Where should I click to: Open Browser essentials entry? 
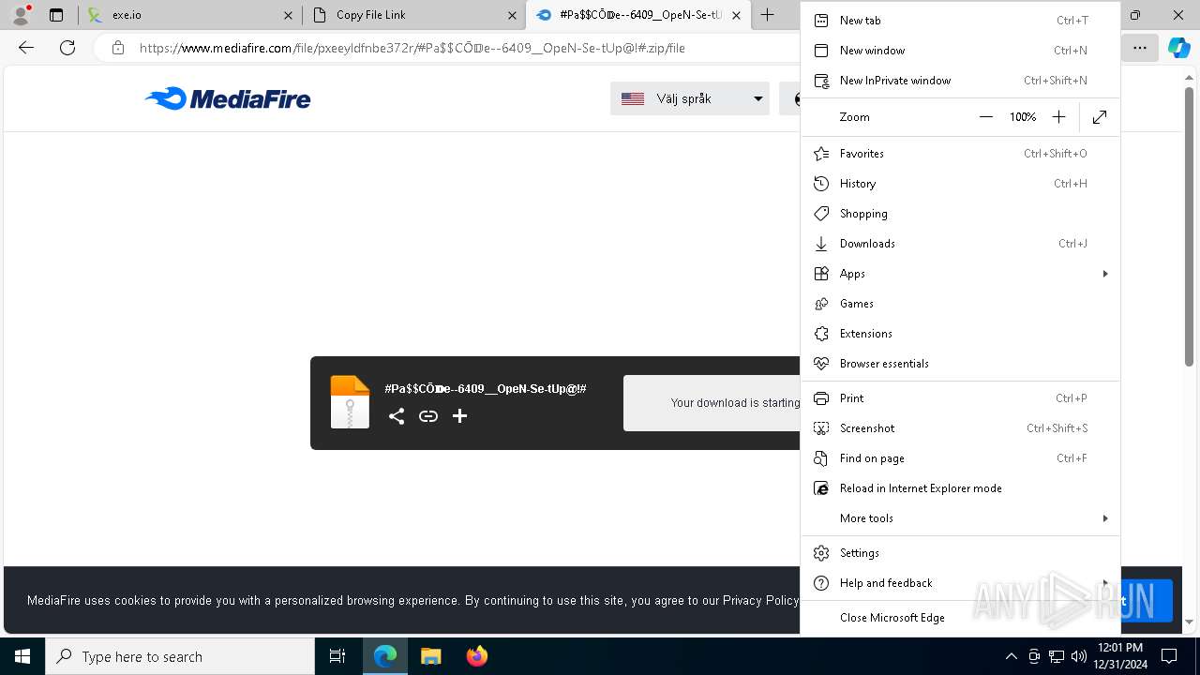(x=960, y=364)
